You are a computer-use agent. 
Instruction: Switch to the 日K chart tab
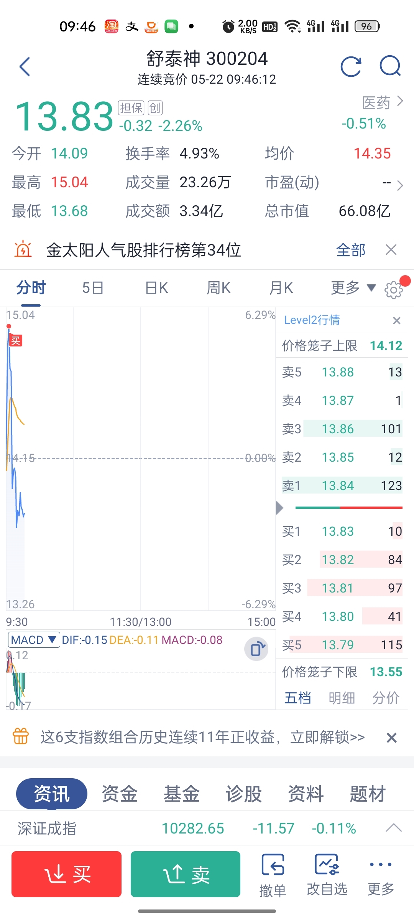157,288
